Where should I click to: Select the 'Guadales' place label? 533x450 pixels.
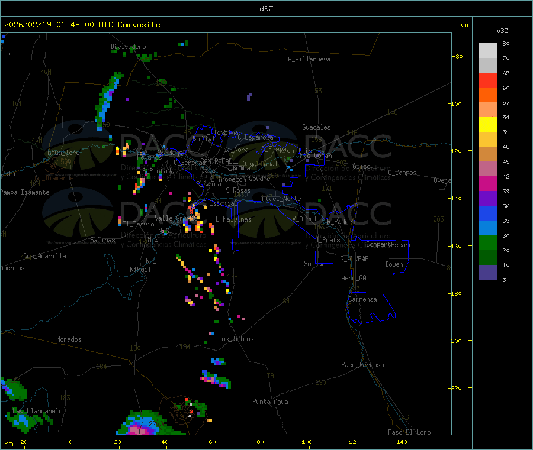[316, 127]
